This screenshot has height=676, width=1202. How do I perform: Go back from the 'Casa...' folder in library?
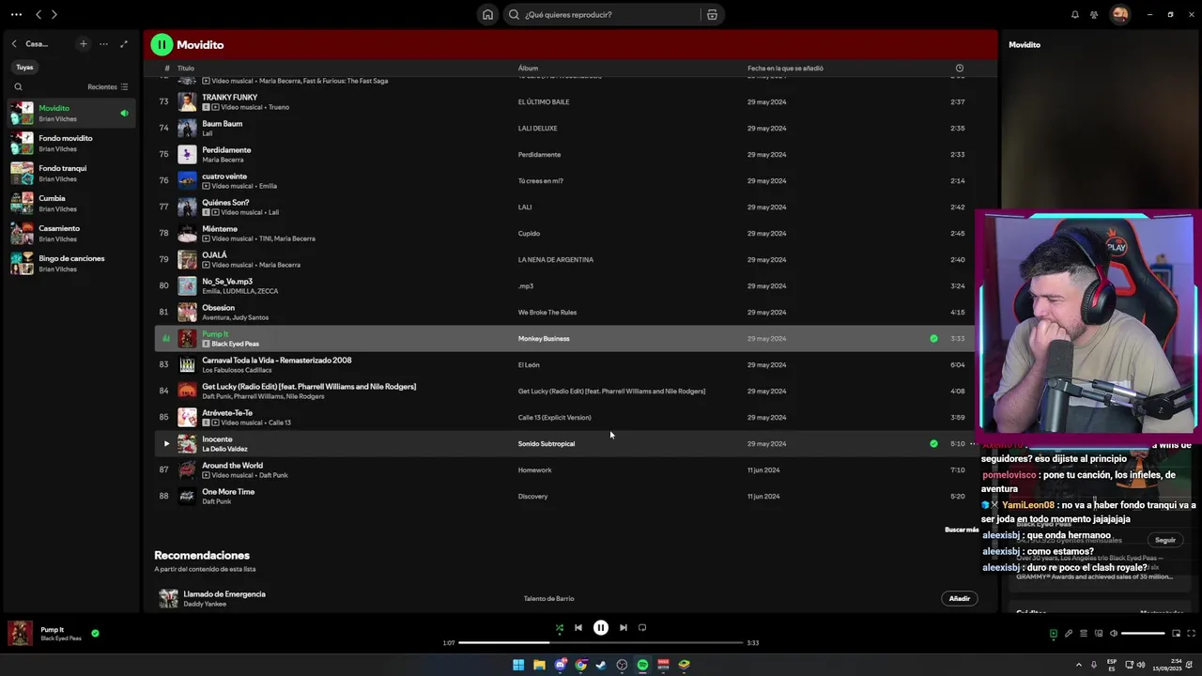click(14, 44)
